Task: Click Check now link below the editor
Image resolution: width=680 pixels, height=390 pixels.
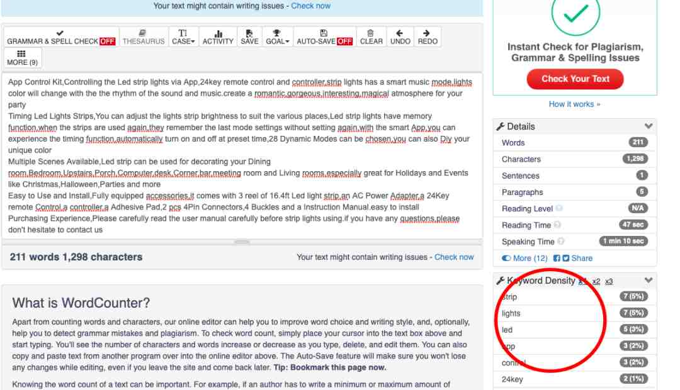Action: pos(453,257)
